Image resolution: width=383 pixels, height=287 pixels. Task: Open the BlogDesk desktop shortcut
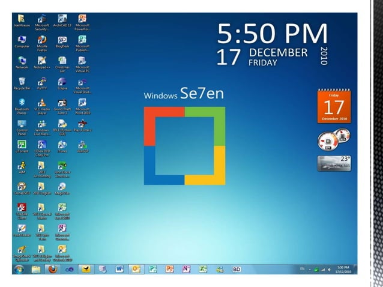pyautogui.click(x=62, y=42)
